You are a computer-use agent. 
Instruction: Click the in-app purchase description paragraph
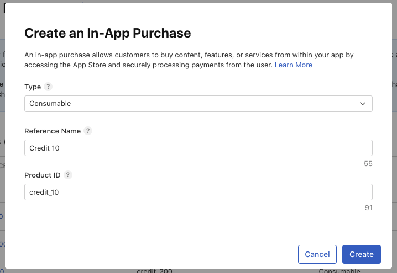pyautogui.click(x=166, y=60)
